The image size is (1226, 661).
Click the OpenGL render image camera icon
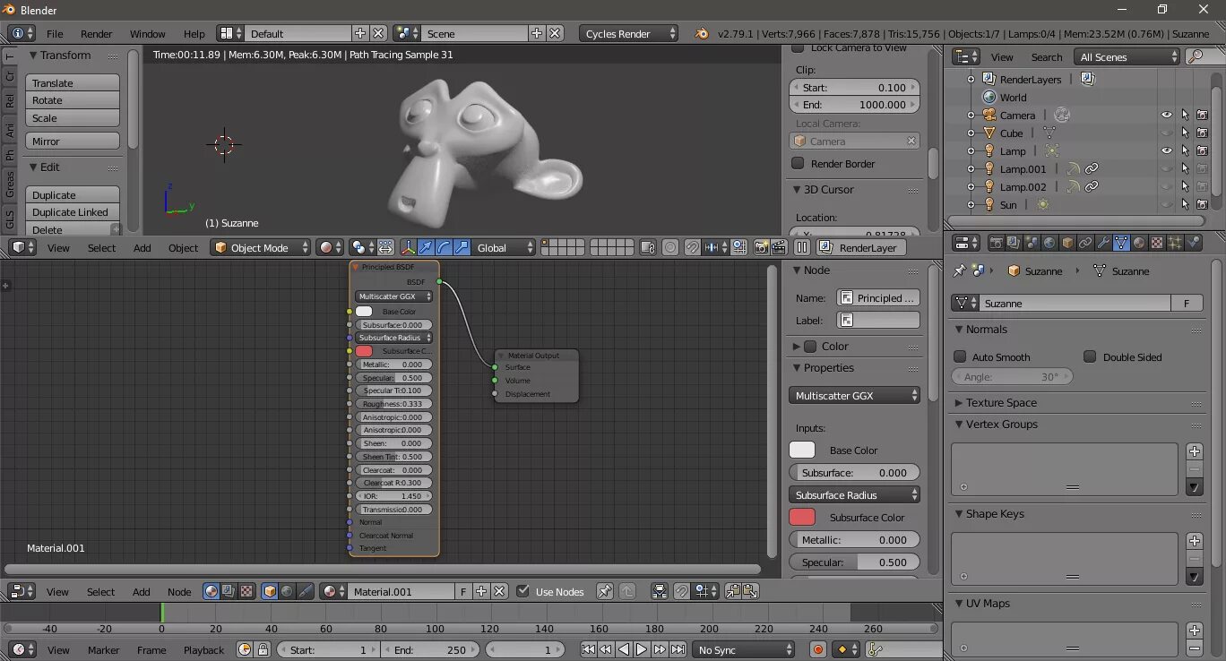[761, 247]
